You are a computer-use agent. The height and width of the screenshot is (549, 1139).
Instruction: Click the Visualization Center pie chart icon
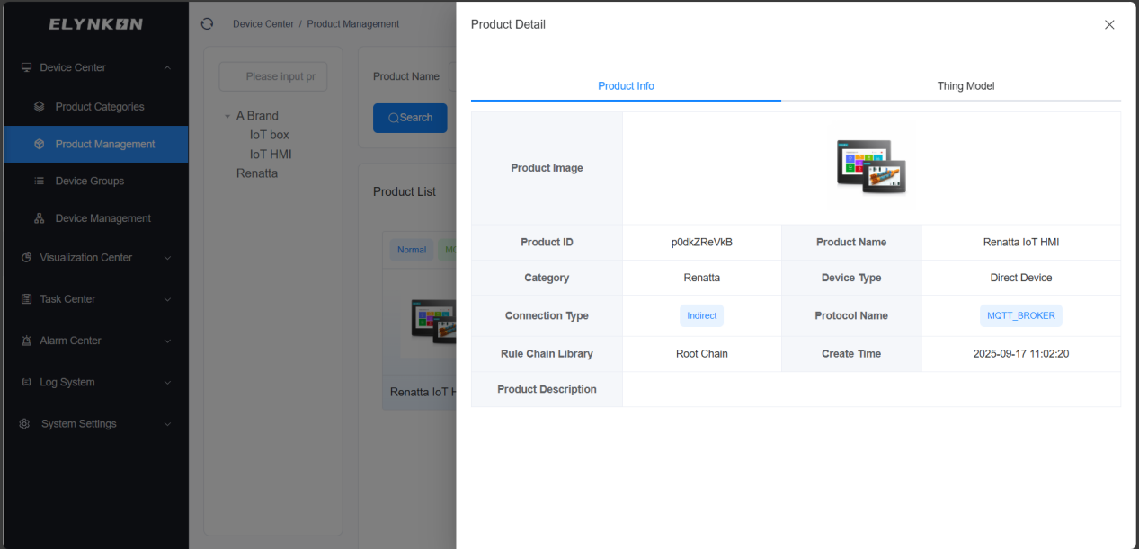coord(26,257)
